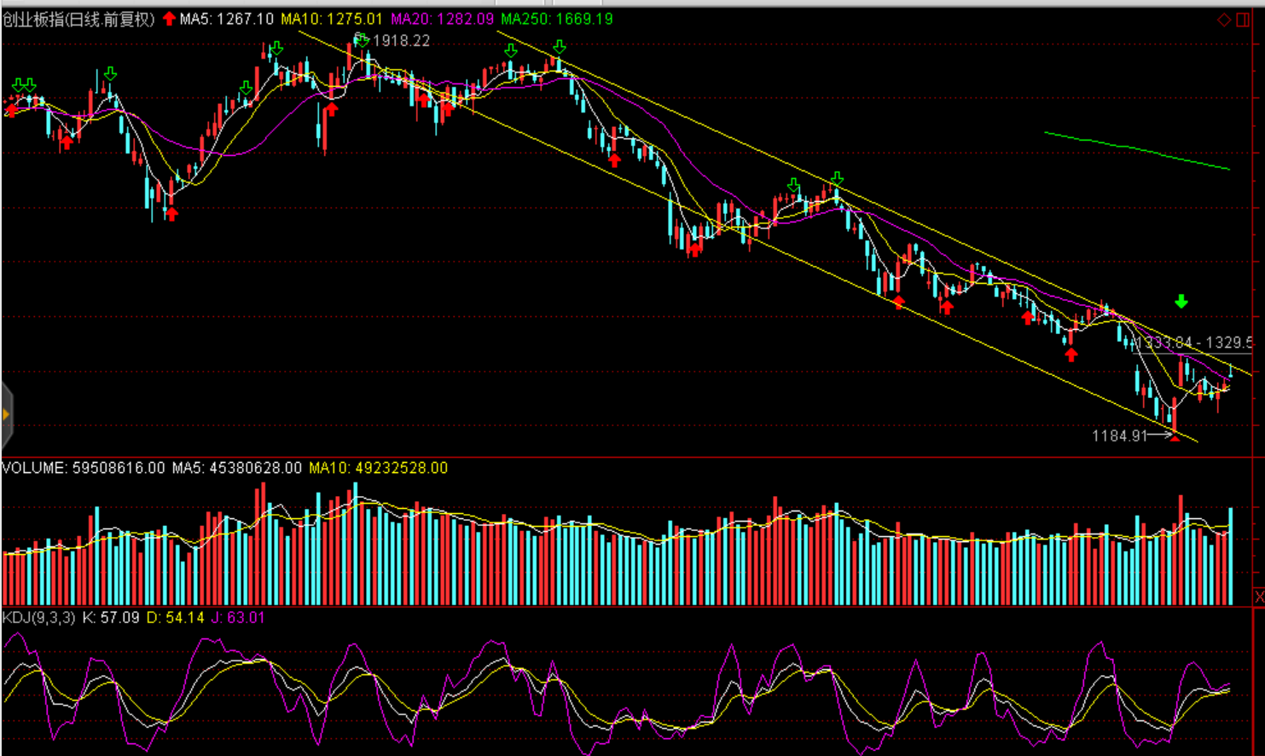Click the green arrow at 1918.22 high
The image size is (1265, 756).
(362, 40)
